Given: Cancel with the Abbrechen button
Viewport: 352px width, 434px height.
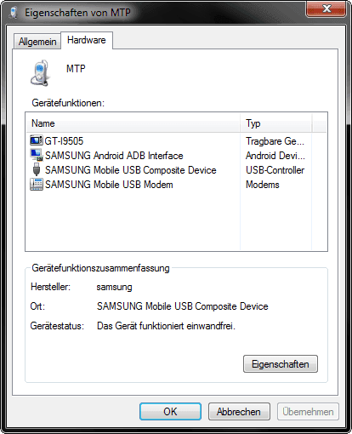Looking at the screenshot, I should (239, 411).
